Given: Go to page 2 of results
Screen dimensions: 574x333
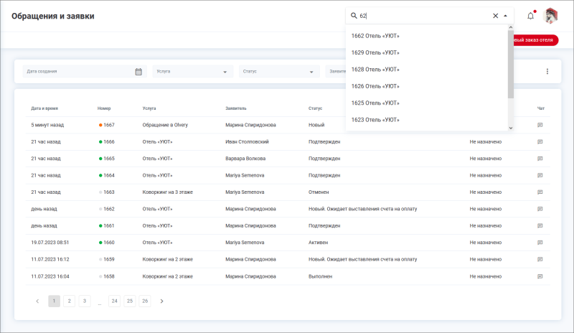Looking at the screenshot, I should click(70, 301).
